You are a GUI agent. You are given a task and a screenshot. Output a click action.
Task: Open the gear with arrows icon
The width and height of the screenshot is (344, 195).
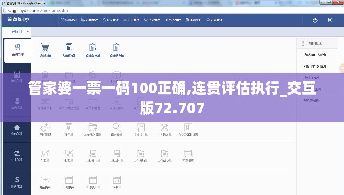tap(45, 127)
